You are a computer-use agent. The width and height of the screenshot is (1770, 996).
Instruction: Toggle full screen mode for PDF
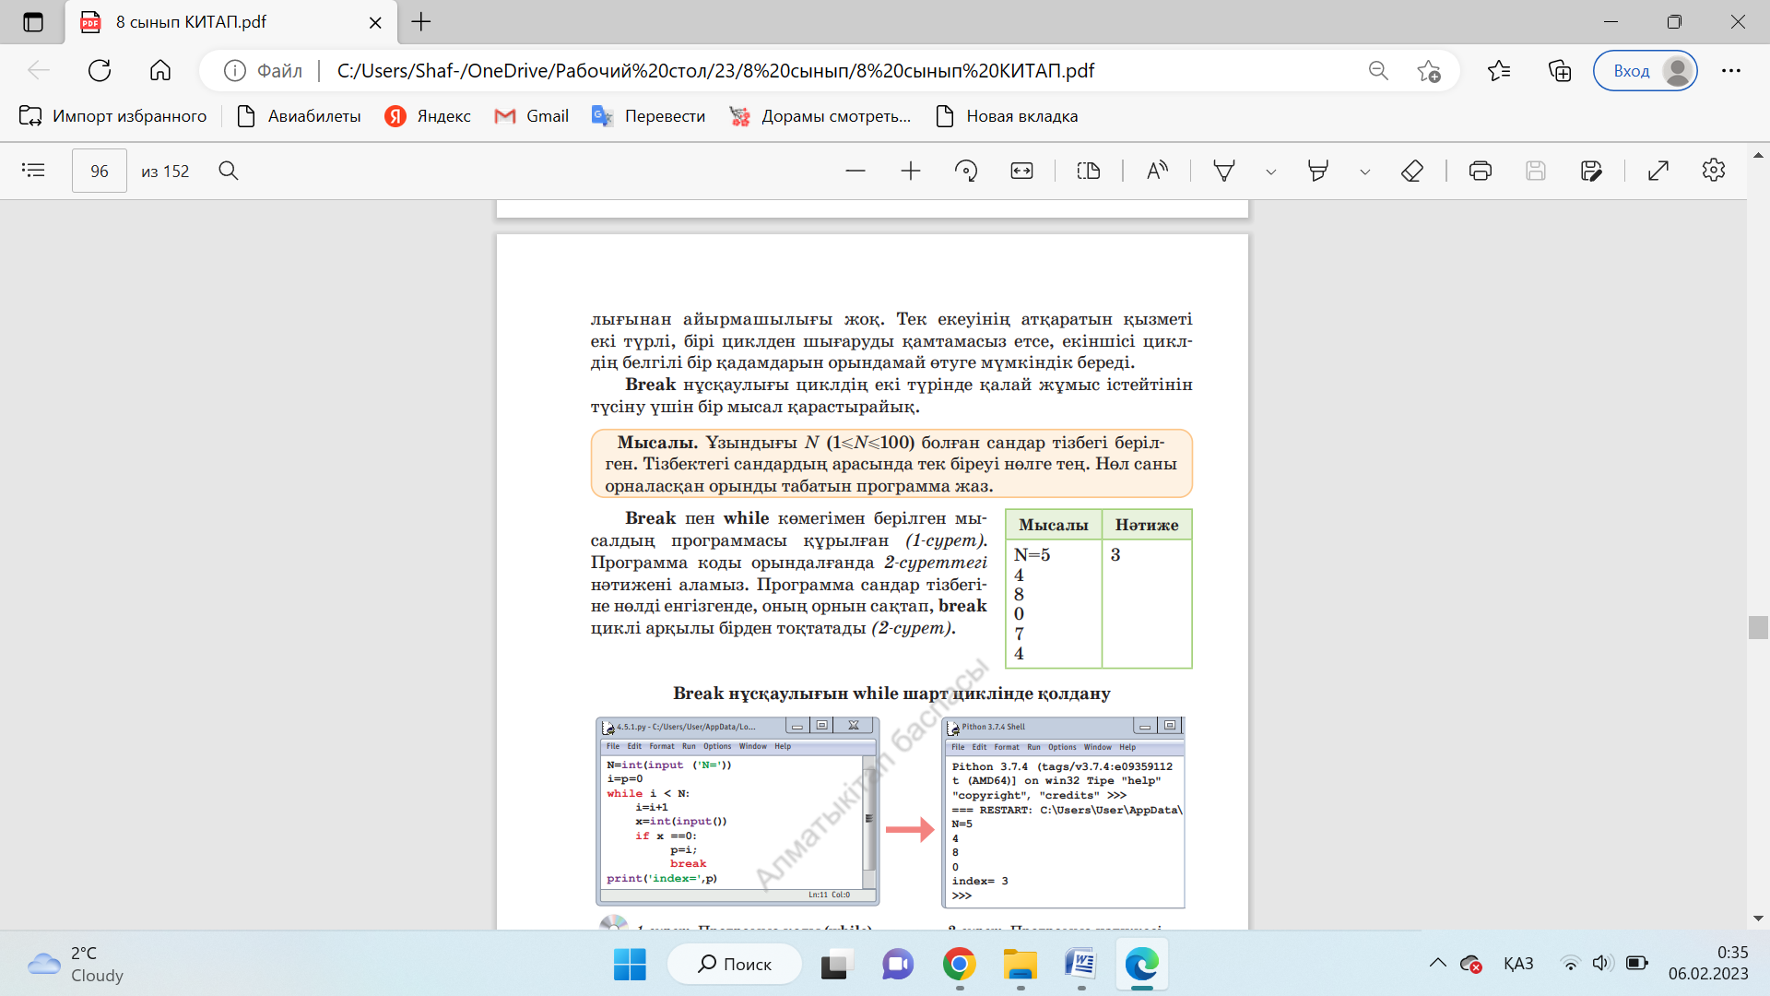tap(1658, 171)
